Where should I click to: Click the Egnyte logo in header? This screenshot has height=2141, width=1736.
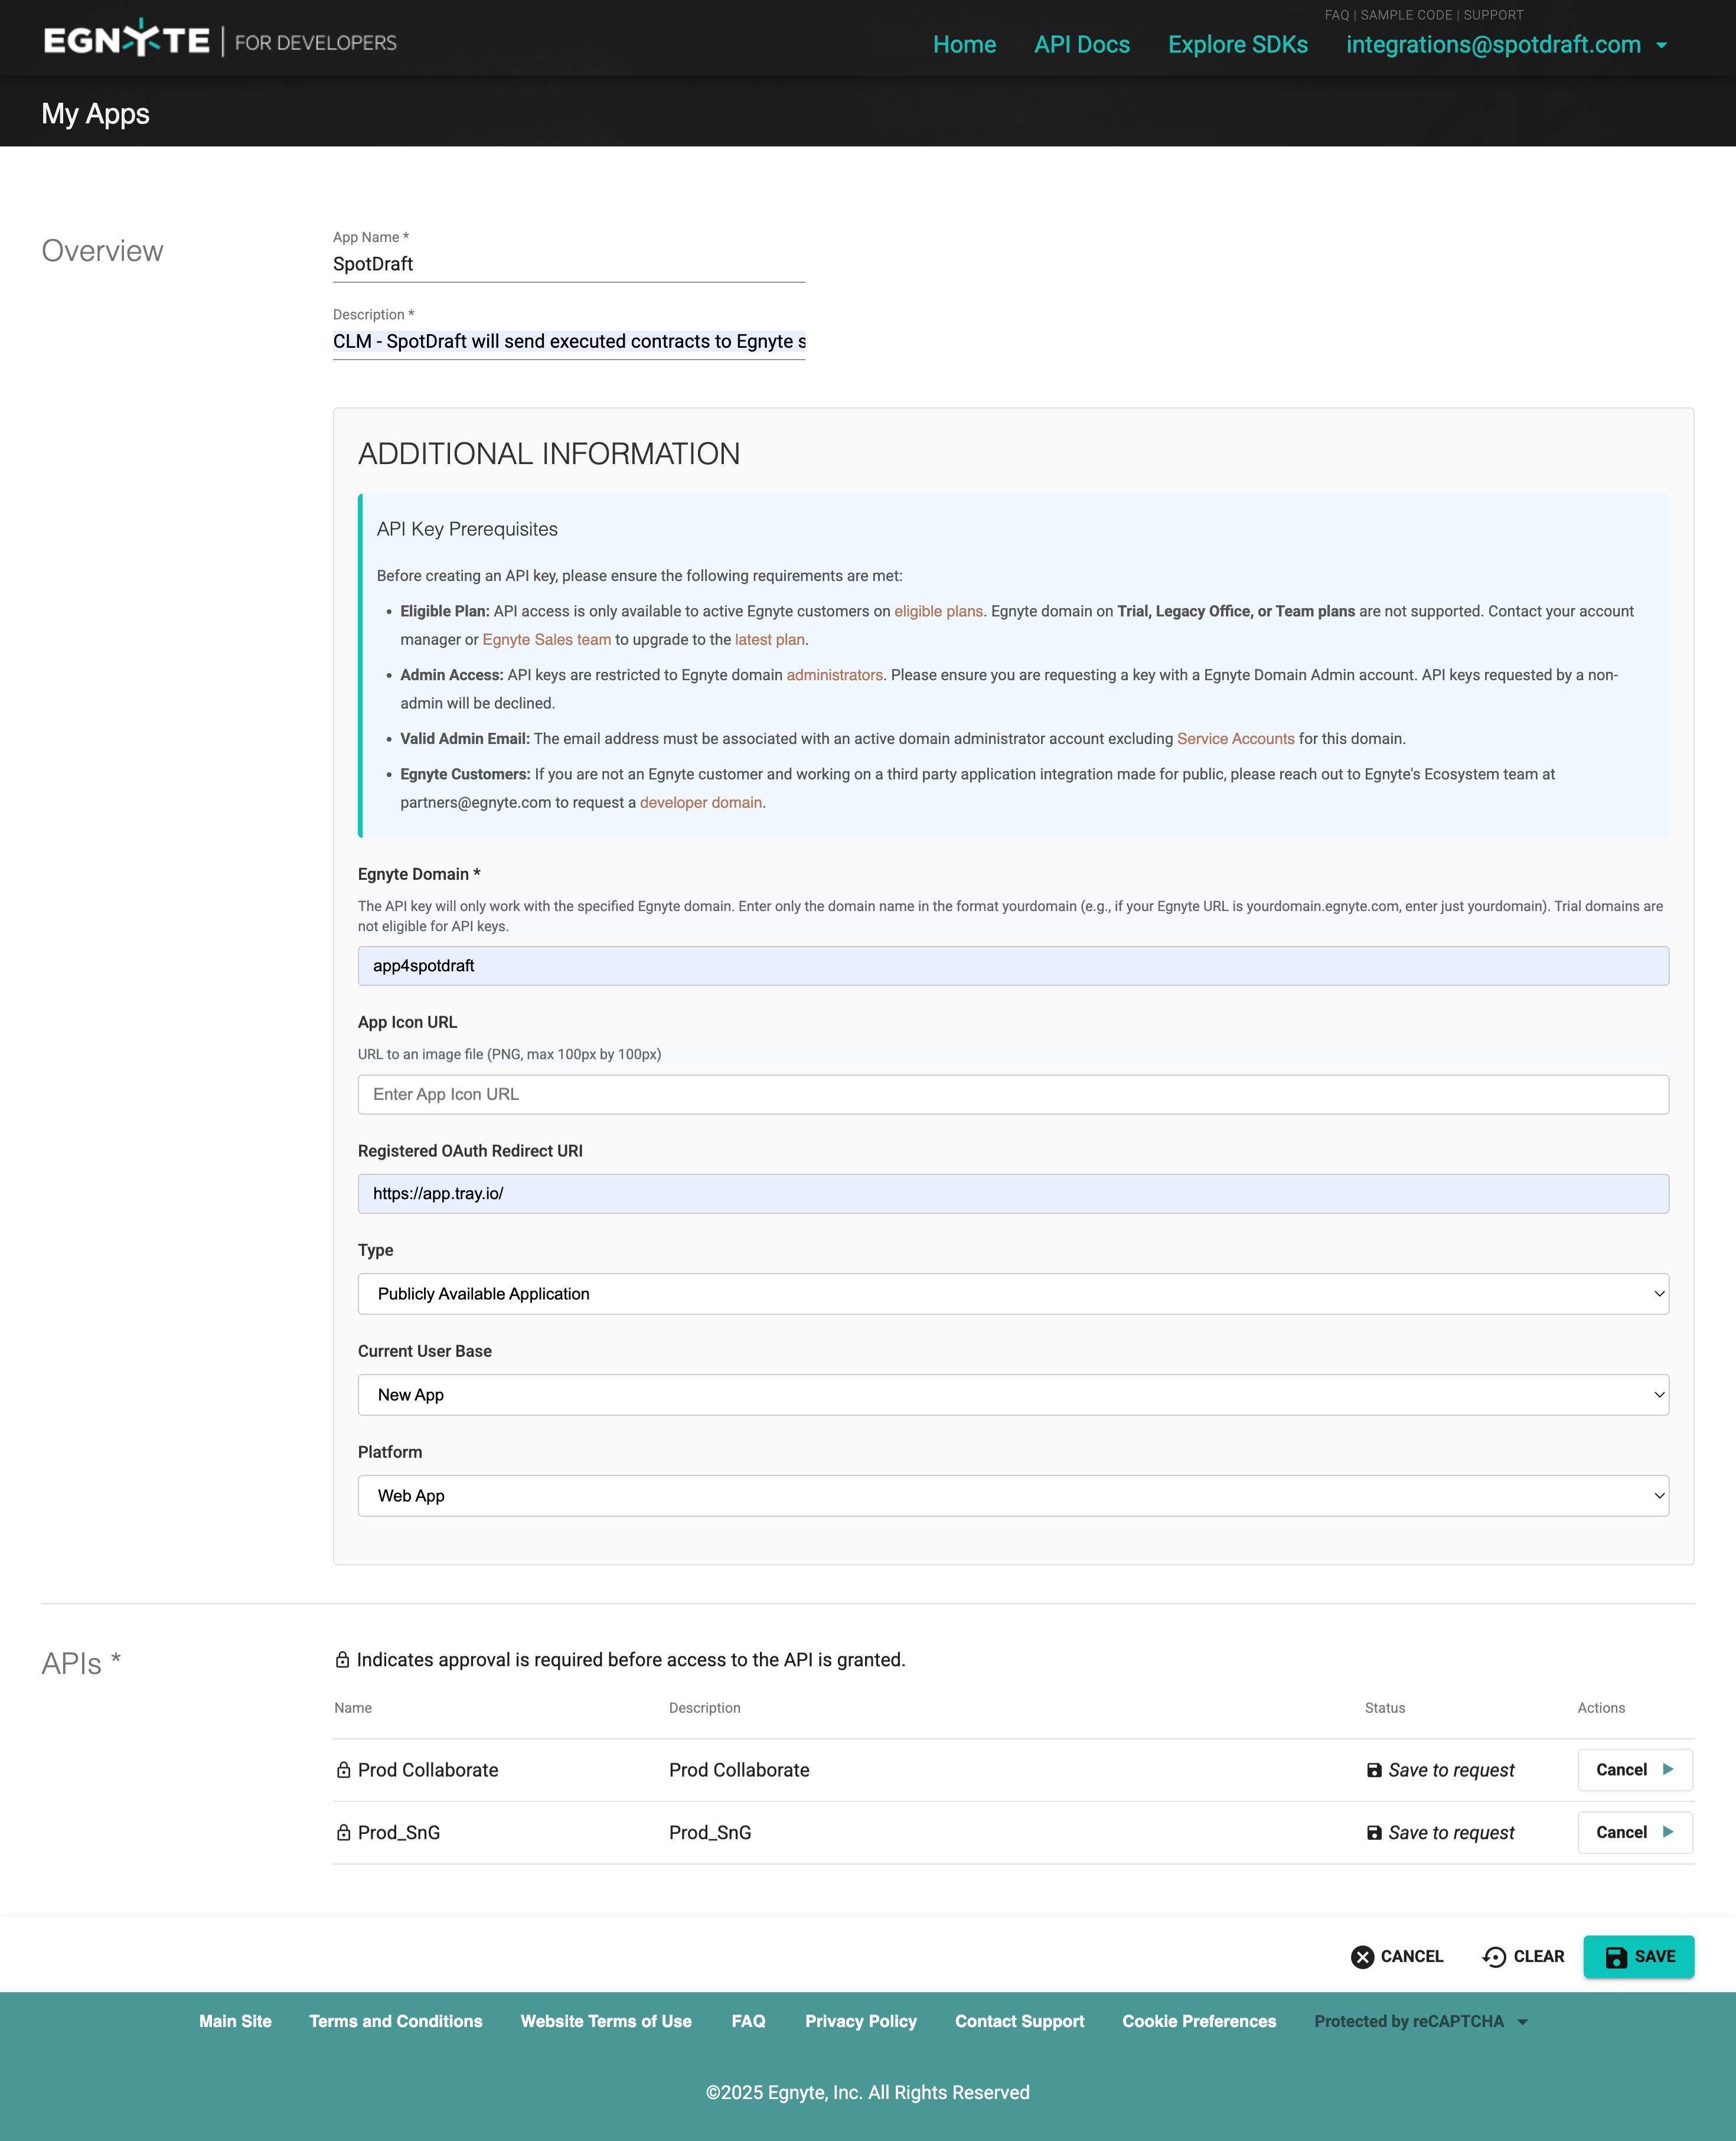[127, 41]
